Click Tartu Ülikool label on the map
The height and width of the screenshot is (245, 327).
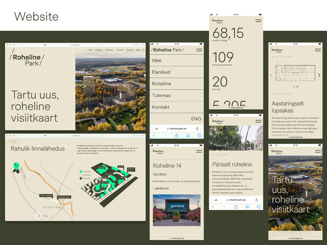click(x=46, y=196)
